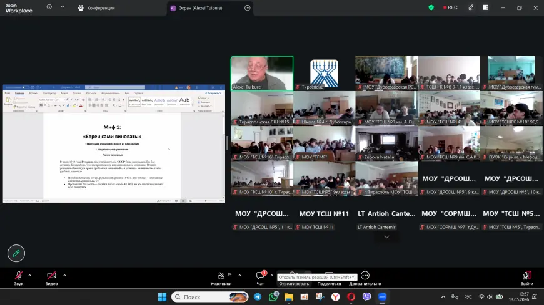The height and width of the screenshot is (305, 544).
Task: Unmute the microphone with the Звук button
Action: pos(18,278)
